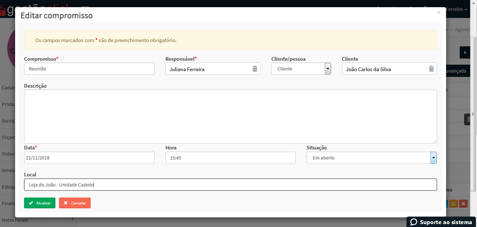This screenshot has height=227, width=477.
Task: Close the Editar compromisso dialog
Action: click(x=439, y=13)
